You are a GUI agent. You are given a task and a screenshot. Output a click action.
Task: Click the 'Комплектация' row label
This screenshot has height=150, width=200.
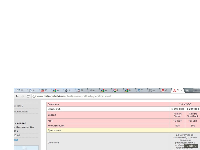click(x=56, y=125)
